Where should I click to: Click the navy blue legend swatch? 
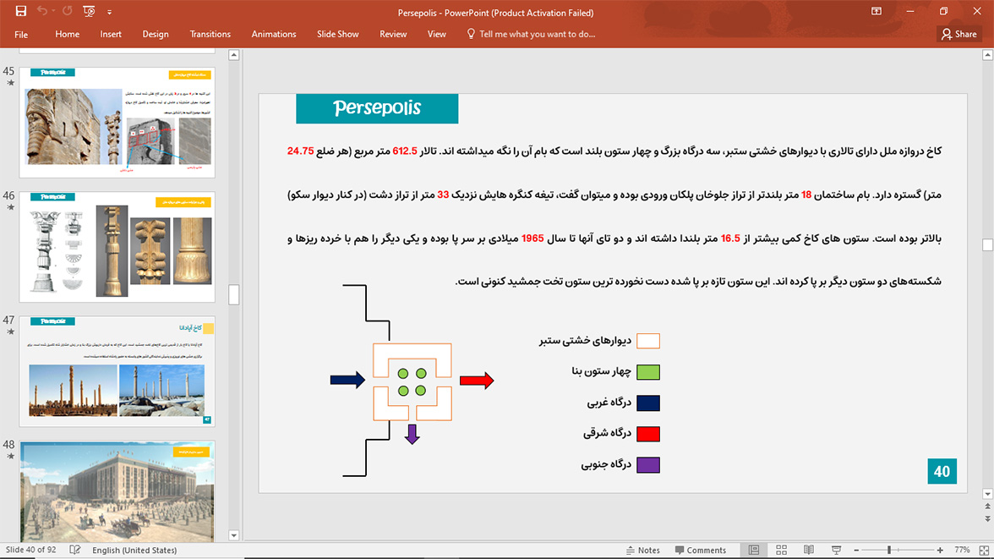click(x=647, y=403)
